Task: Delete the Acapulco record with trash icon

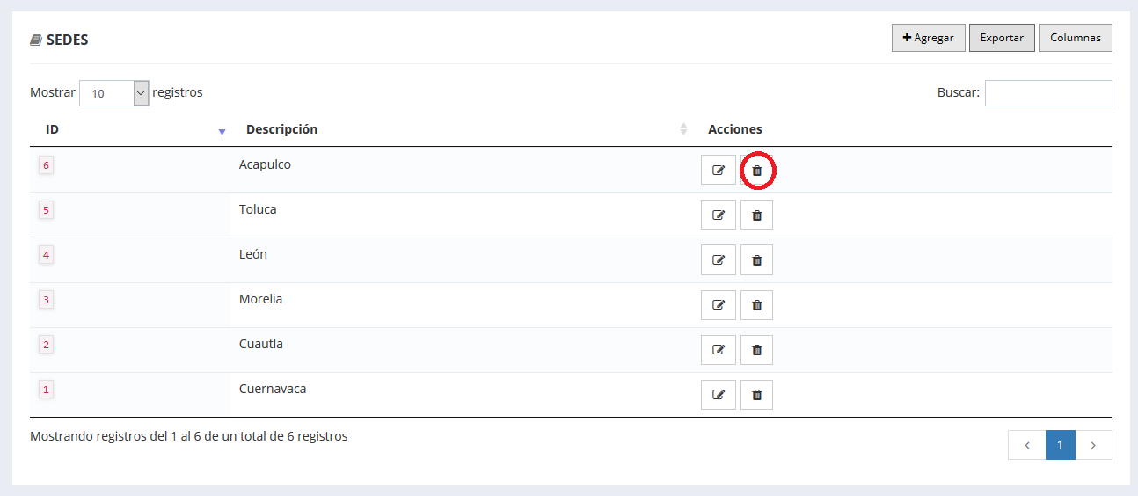Action: tap(756, 171)
